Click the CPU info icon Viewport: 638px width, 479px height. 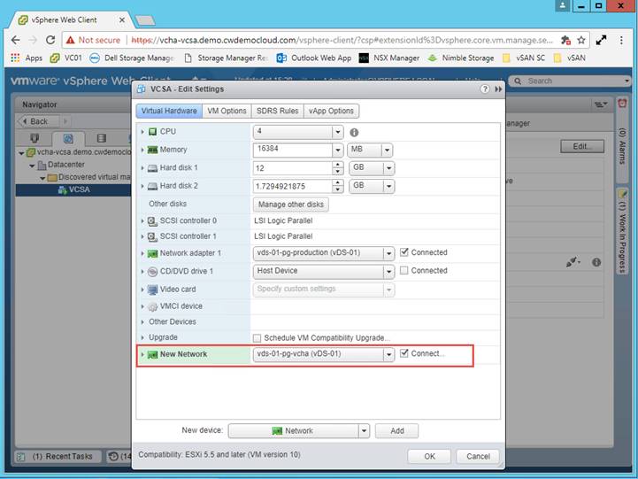[354, 132]
